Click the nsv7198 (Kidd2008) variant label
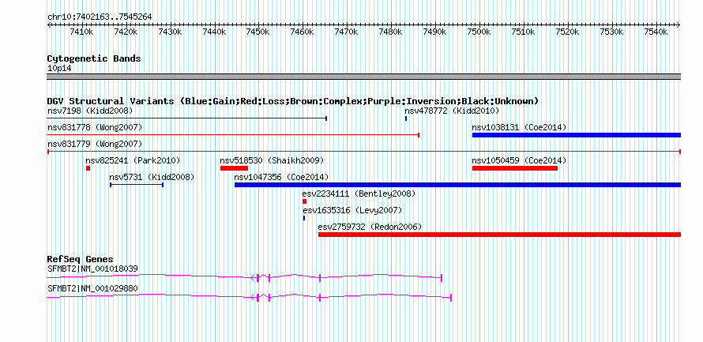703x342 pixels. coord(90,111)
